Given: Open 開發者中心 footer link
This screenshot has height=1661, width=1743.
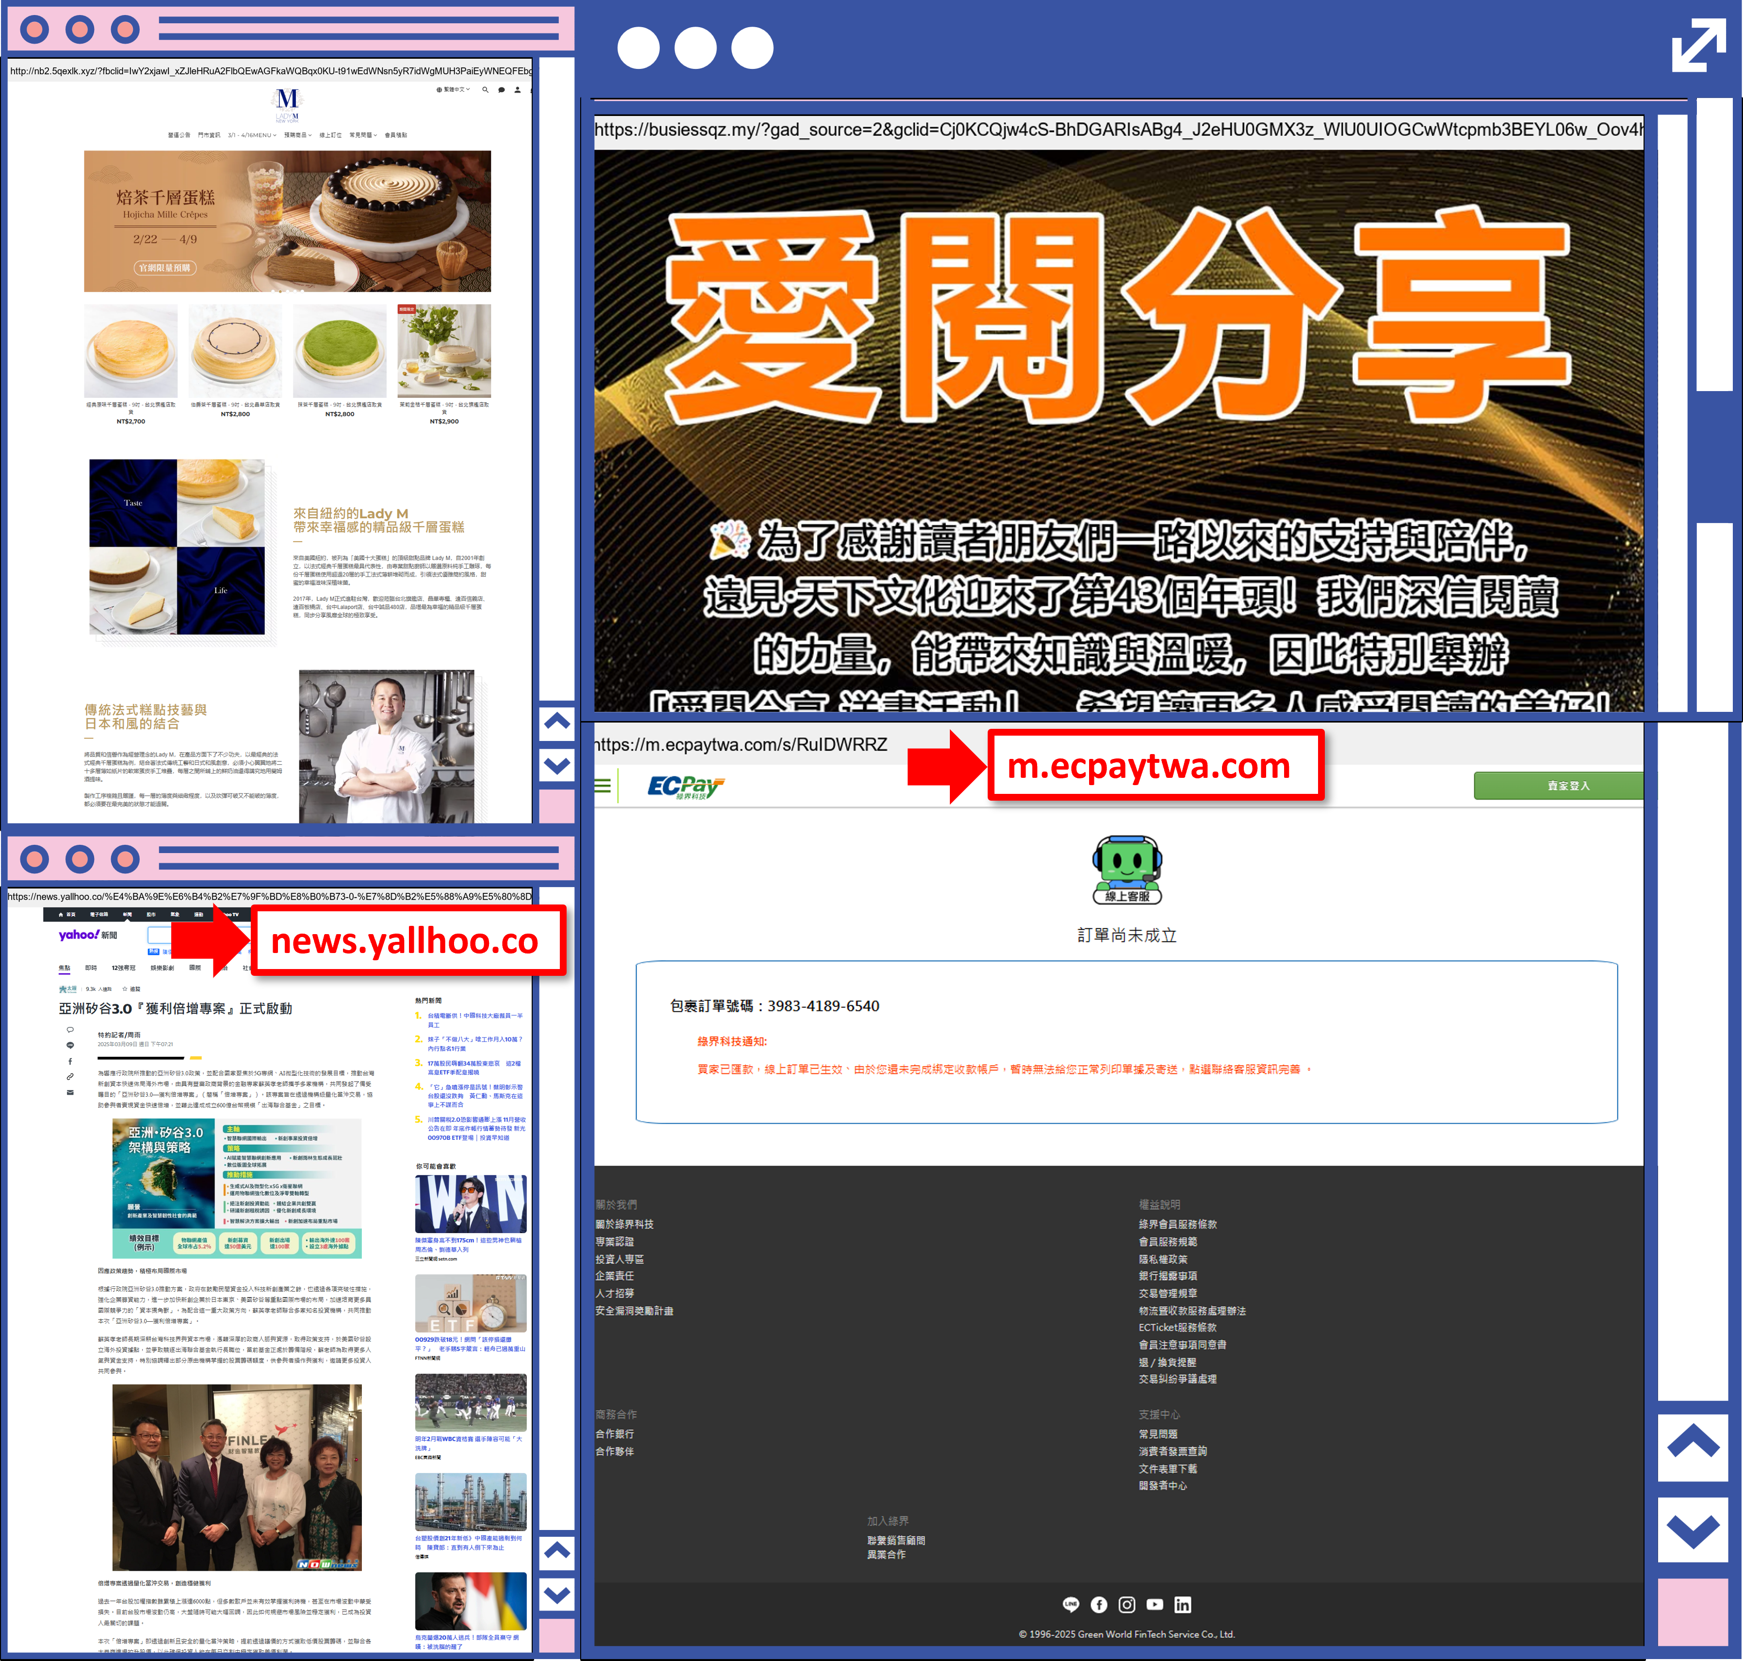Looking at the screenshot, I should click(x=1162, y=1486).
